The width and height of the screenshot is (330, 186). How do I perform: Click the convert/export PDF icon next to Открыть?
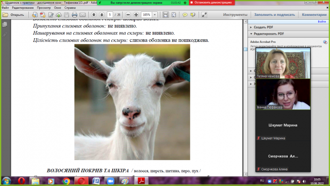click(35, 15)
